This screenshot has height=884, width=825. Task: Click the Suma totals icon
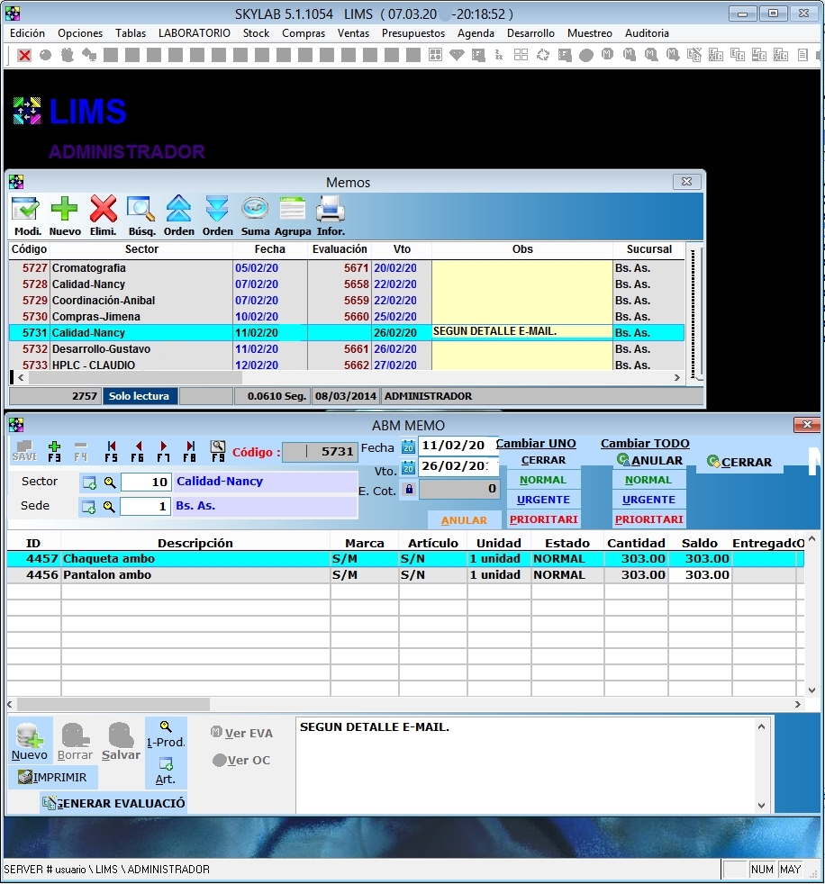pos(255,212)
